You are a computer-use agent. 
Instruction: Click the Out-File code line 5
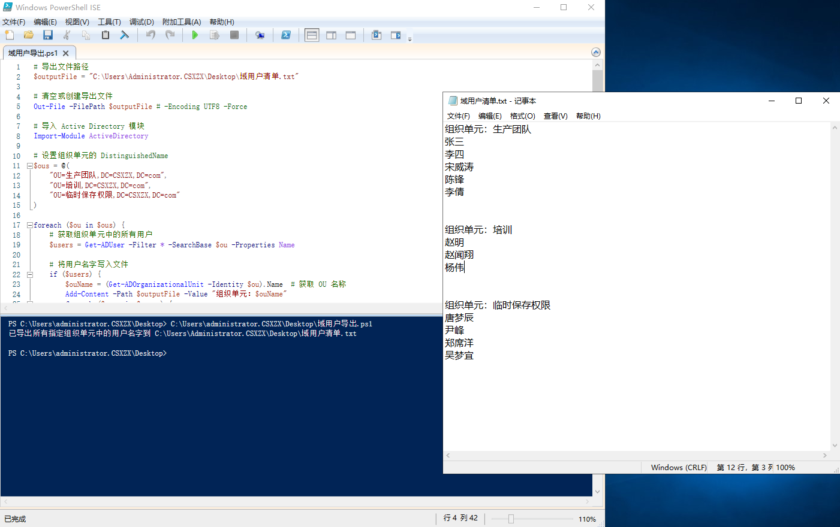pos(140,107)
